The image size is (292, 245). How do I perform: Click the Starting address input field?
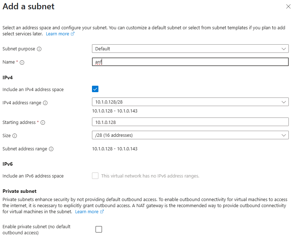190,122
